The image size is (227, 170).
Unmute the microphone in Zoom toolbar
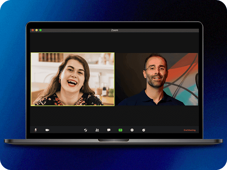[x=36, y=130]
